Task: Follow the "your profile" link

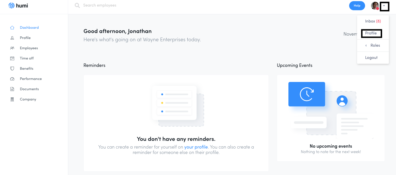Action: pos(196,147)
